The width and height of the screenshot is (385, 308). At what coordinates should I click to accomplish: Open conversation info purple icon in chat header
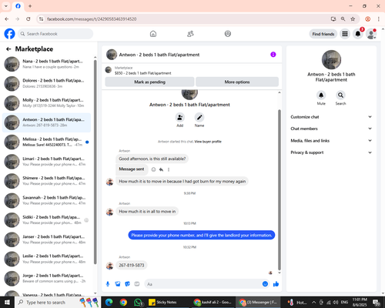(273, 55)
